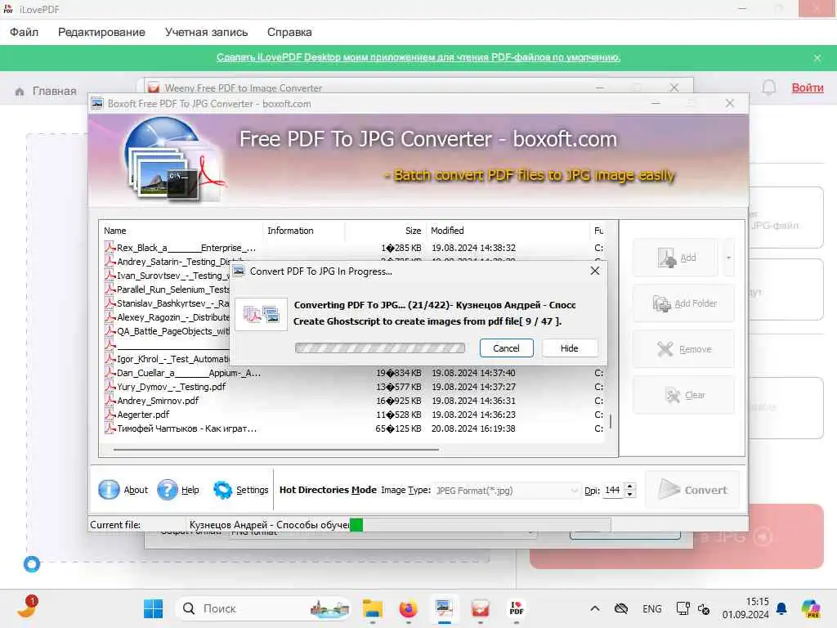Click Hot Directories Mode label
The image size is (837, 628).
[328, 490]
